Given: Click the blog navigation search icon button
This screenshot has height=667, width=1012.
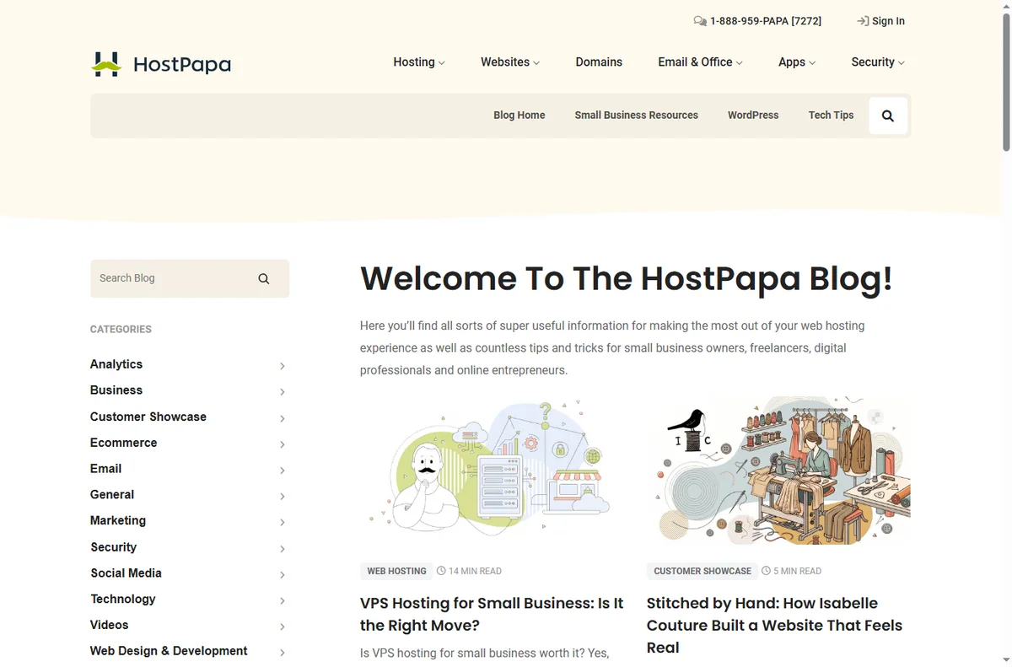Looking at the screenshot, I should coord(887,116).
